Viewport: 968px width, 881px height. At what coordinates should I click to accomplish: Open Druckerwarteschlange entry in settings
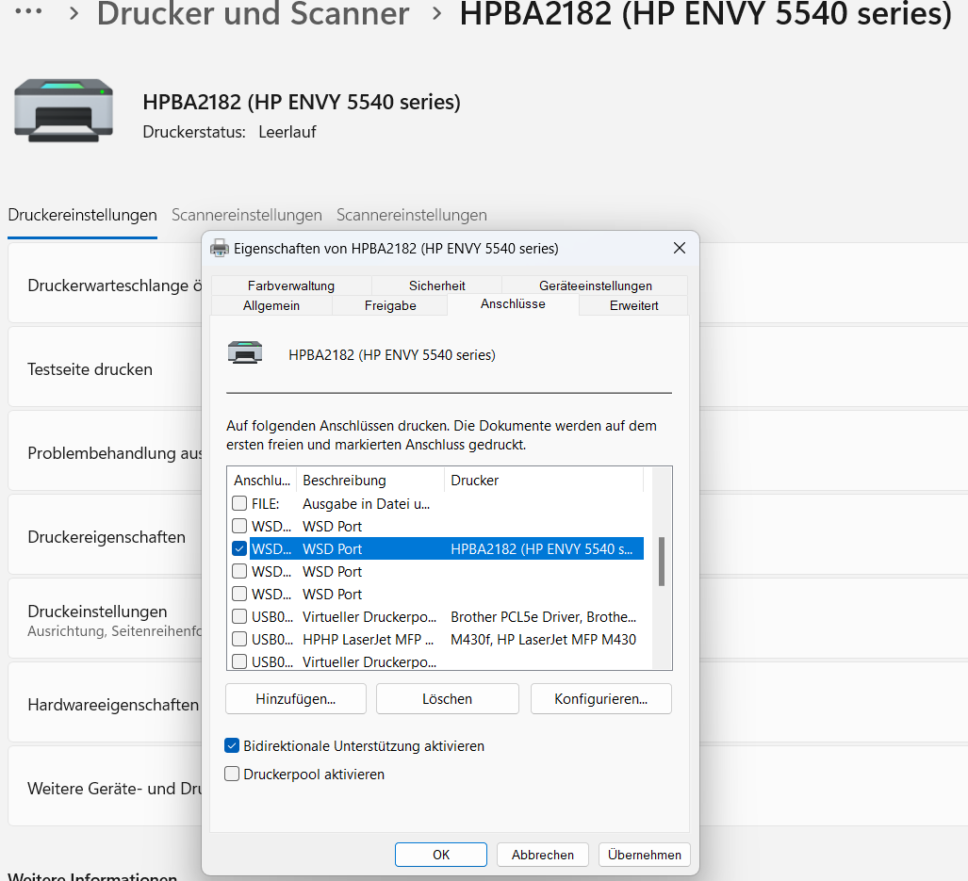105,283
